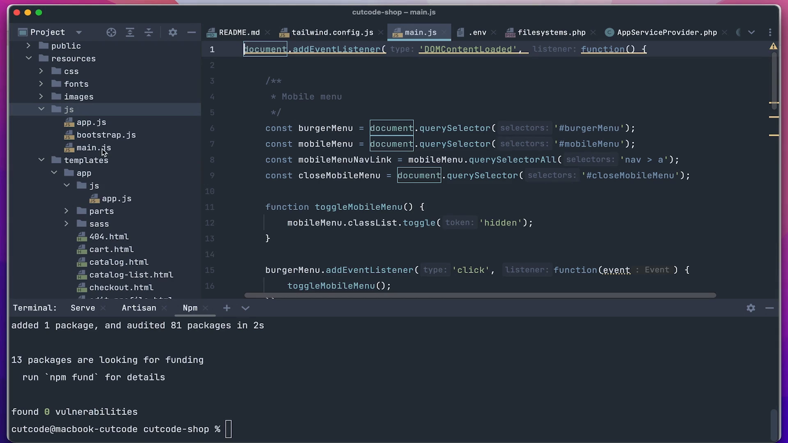Minimize the Terminal panel using the dash icon

[770, 308]
